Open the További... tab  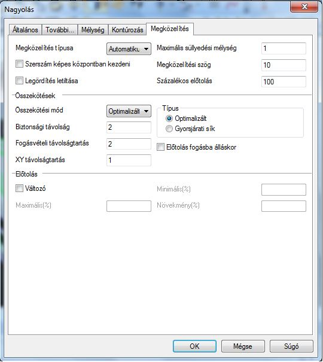60,30
